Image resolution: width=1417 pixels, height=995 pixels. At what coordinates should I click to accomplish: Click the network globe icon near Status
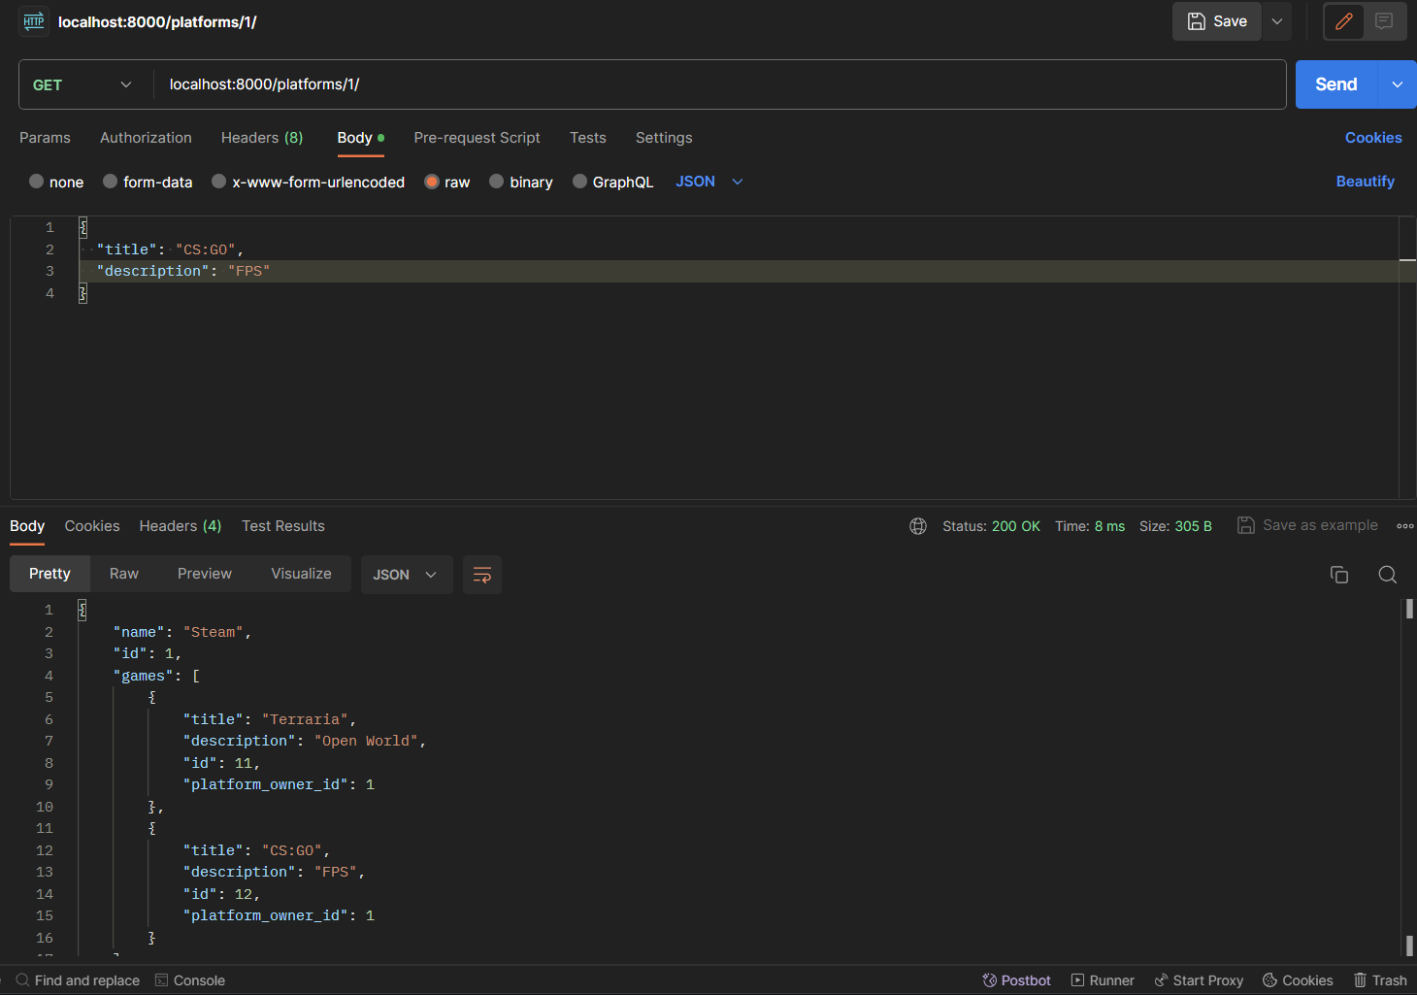point(918,525)
